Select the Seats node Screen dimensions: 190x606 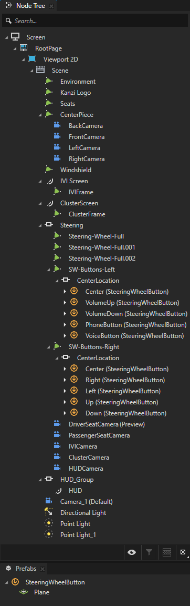pos(68,104)
